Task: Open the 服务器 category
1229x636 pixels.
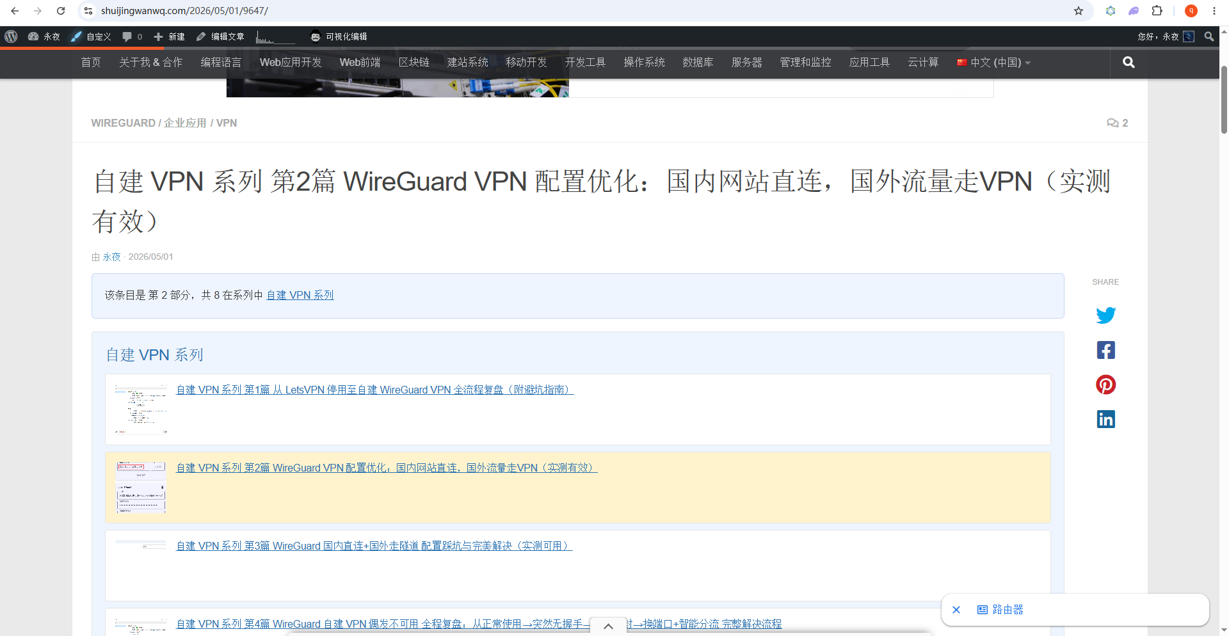Action: tap(746, 62)
